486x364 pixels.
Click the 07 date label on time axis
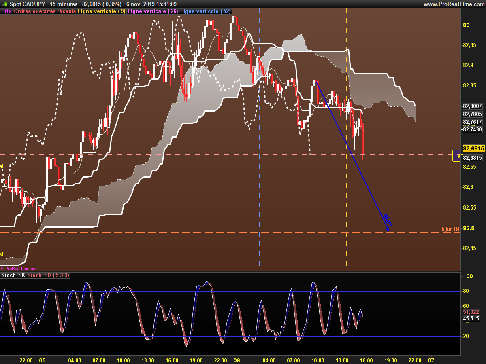point(431,360)
